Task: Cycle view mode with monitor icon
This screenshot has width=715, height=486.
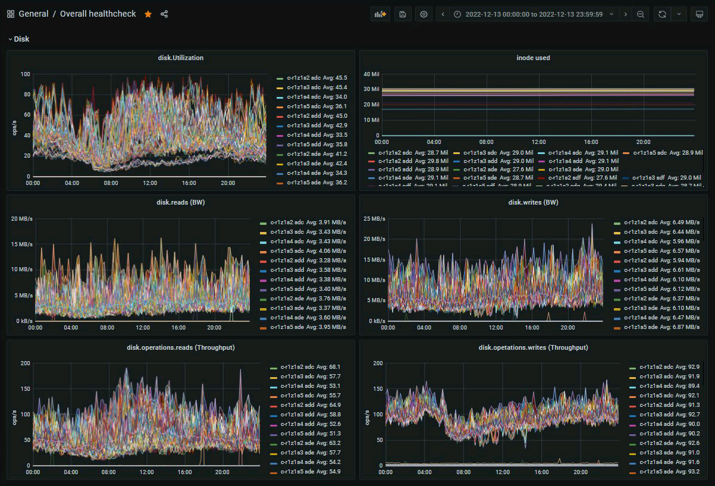Action: point(698,14)
